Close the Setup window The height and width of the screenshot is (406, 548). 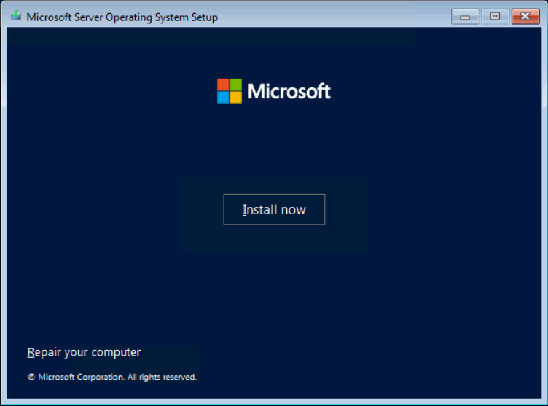tap(525, 16)
